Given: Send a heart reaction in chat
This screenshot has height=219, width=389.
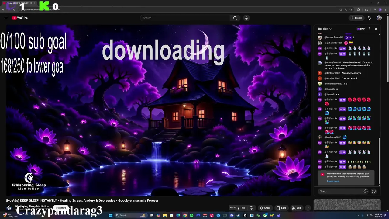Looking at the screenshot, I should (x=374, y=191).
